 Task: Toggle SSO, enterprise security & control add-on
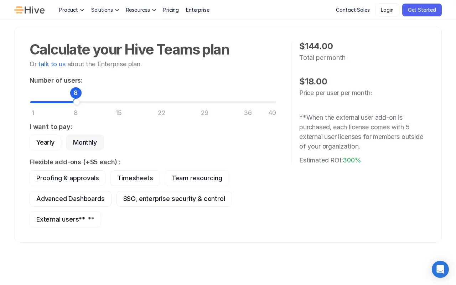click(x=174, y=199)
